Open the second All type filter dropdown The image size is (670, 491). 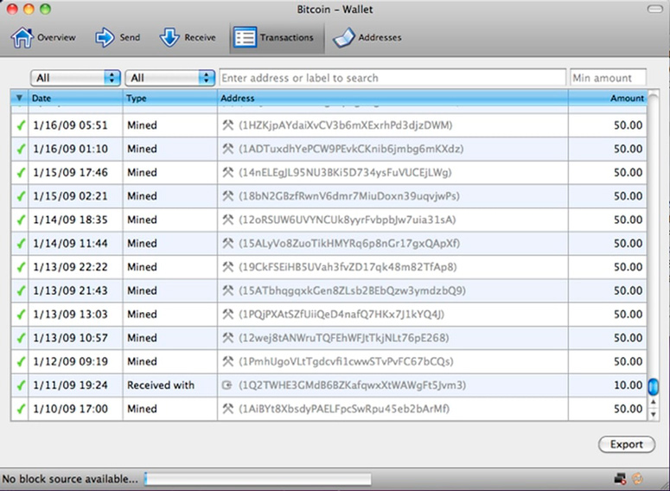coord(170,78)
